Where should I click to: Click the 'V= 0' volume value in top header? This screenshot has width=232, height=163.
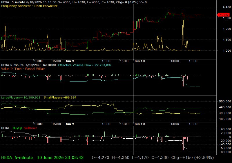click(x=142, y=2)
